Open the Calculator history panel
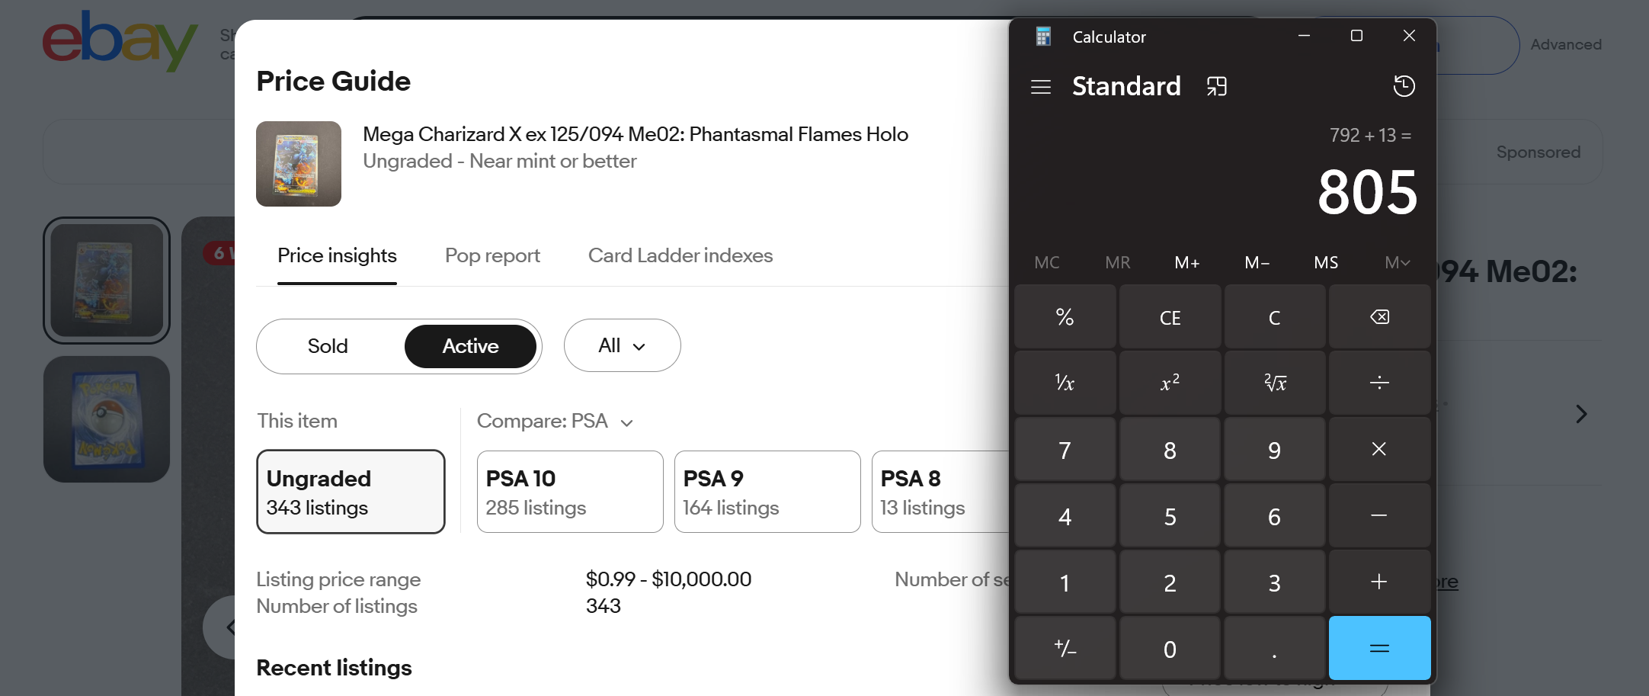Image resolution: width=1649 pixels, height=696 pixels. tap(1404, 86)
